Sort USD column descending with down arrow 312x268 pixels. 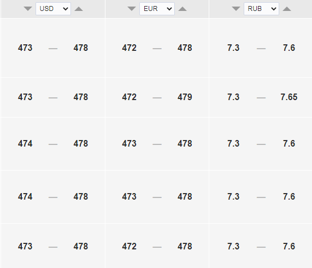[28, 9]
